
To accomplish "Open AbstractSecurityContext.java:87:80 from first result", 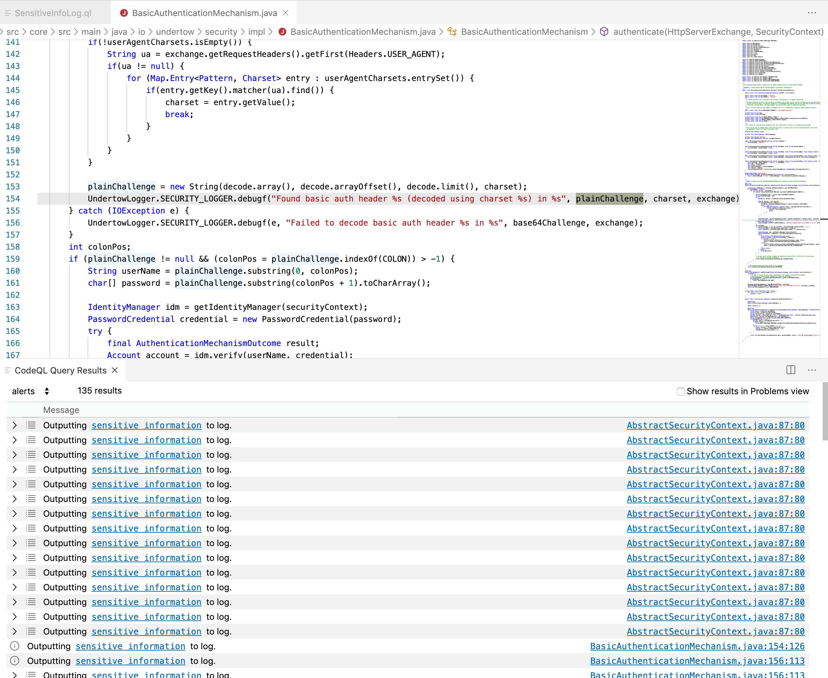I will pyautogui.click(x=716, y=425).
